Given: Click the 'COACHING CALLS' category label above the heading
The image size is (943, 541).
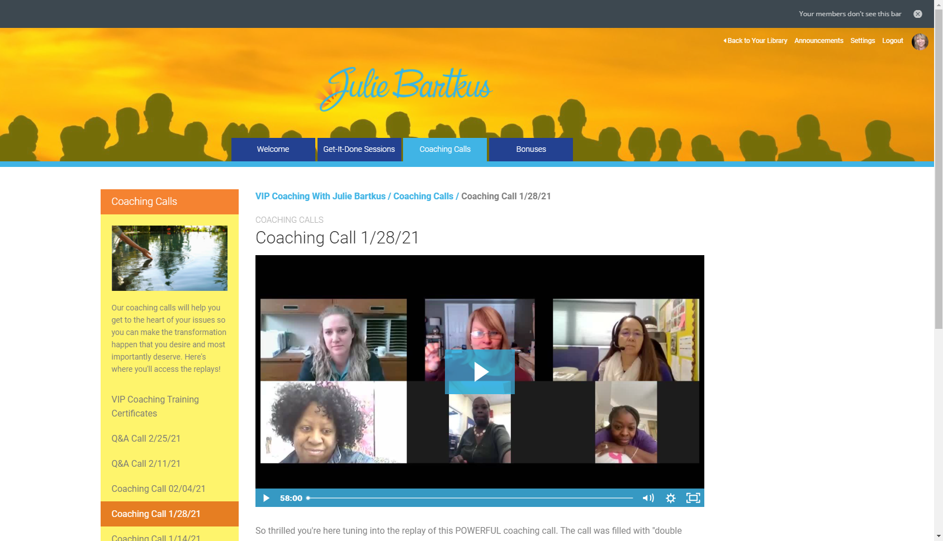Looking at the screenshot, I should click(290, 220).
